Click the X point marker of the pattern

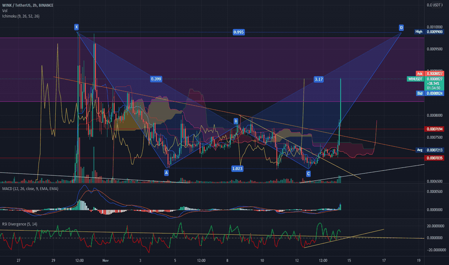(76, 27)
